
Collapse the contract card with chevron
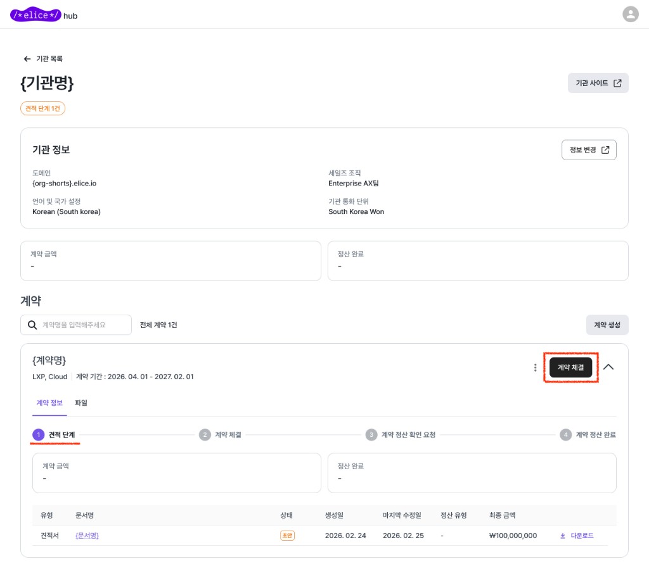[x=608, y=367]
